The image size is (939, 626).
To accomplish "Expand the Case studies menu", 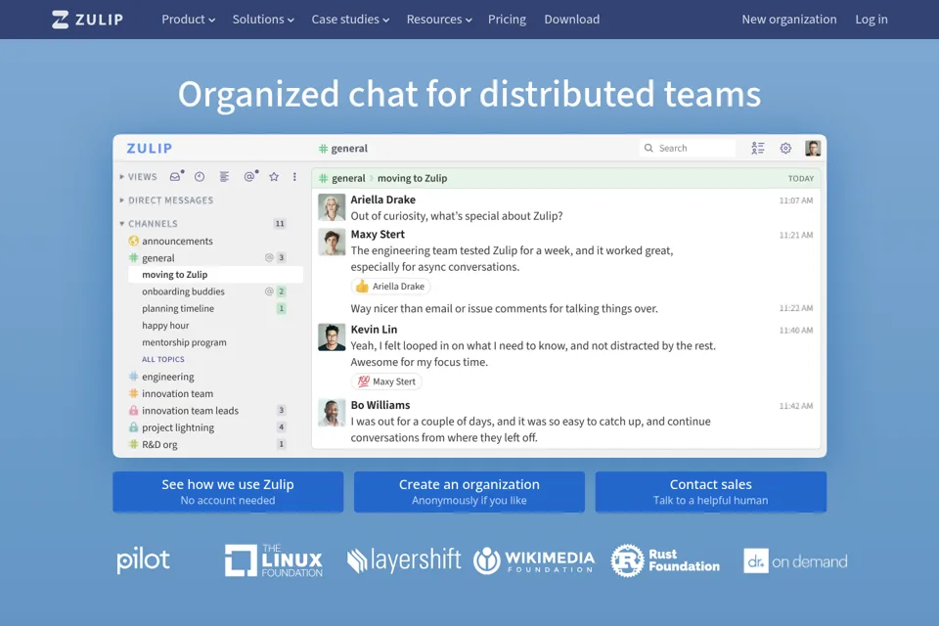I will click(350, 20).
